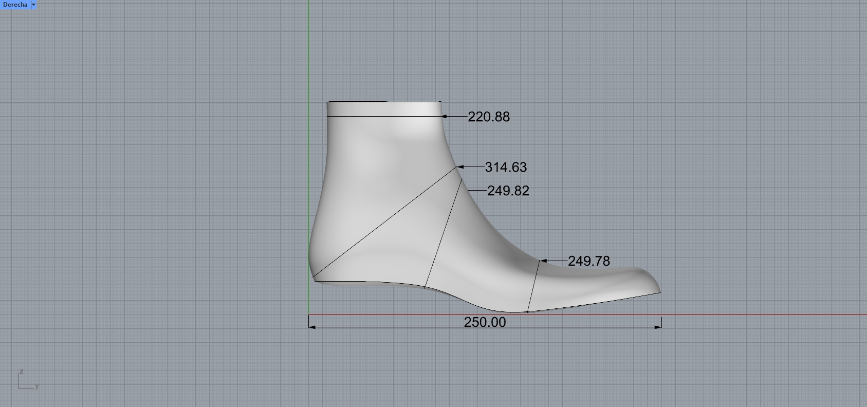Image resolution: width=867 pixels, height=407 pixels.
Task: Select the 250.00 length dimension text
Action: pyautogui.click(x=485, y=322)
